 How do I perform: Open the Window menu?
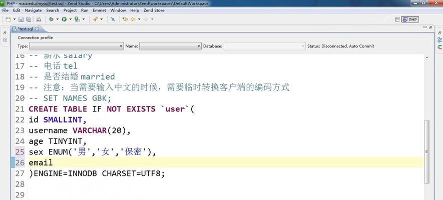tap(118, 10)
